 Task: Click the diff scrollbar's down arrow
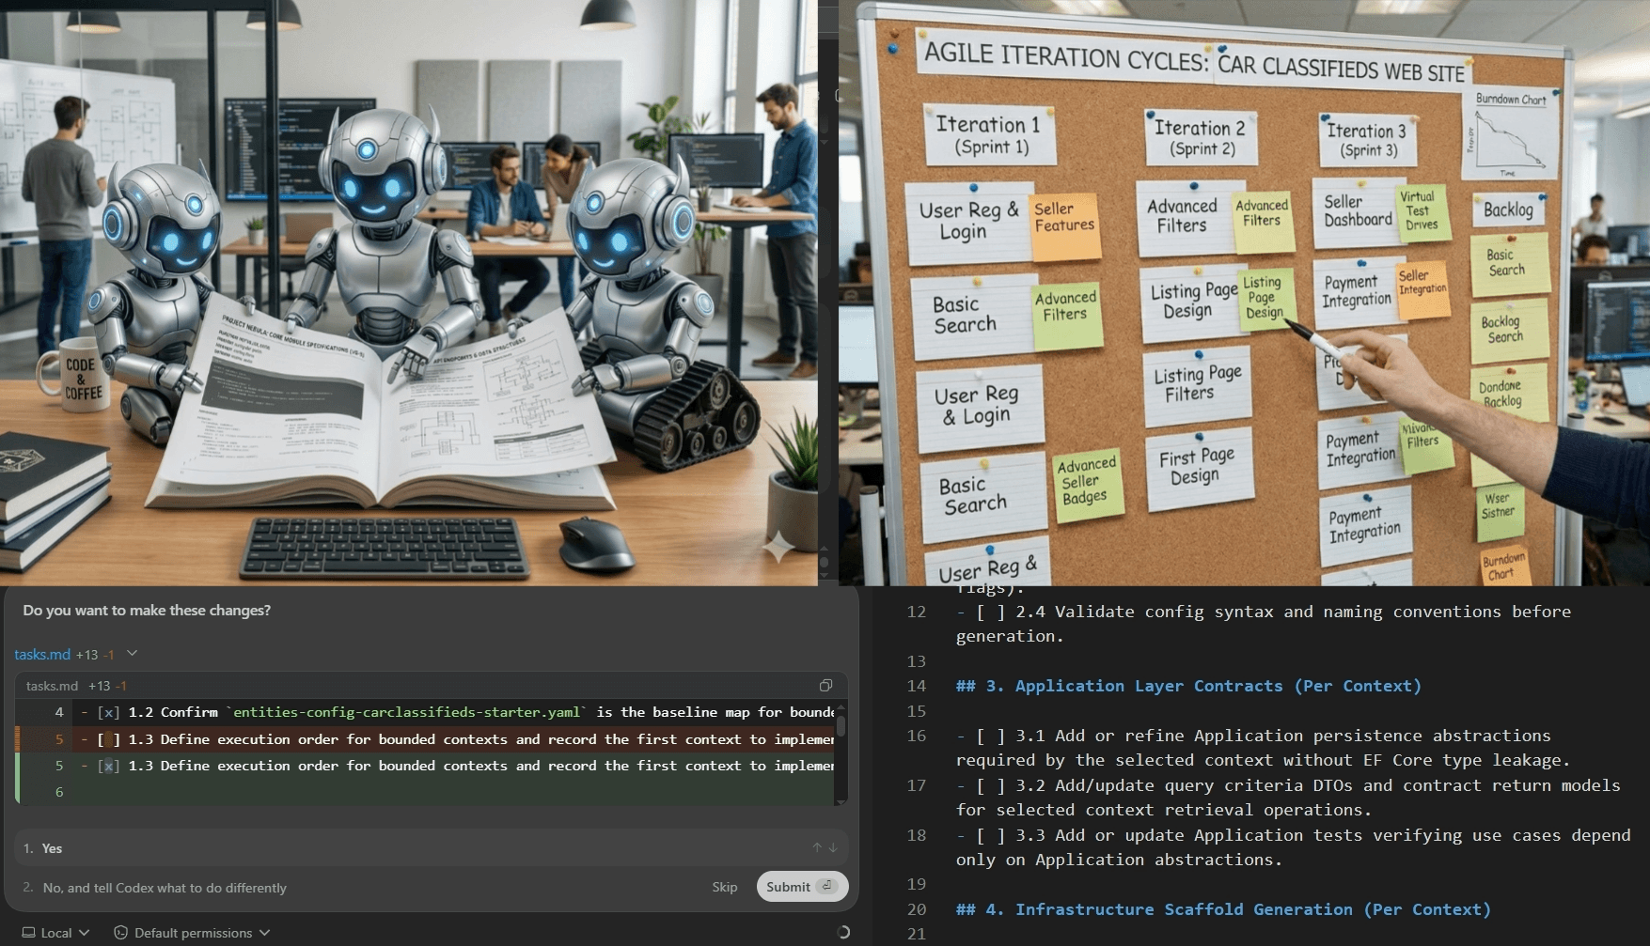pyautogui.click(x=841, y=800)
